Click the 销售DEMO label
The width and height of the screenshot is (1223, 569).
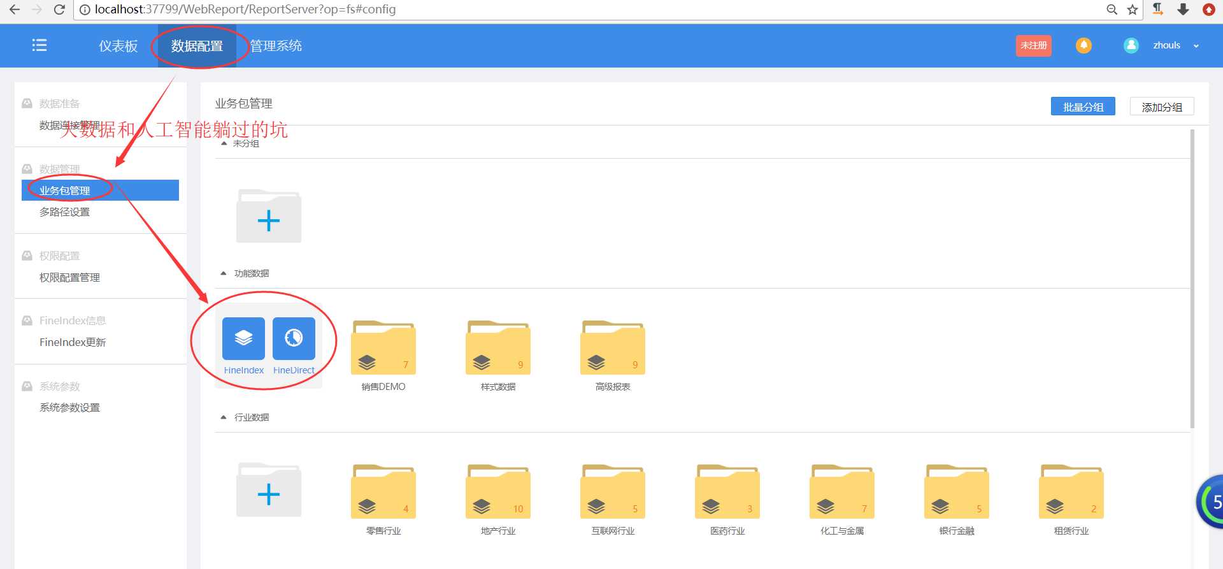point(383,387)
